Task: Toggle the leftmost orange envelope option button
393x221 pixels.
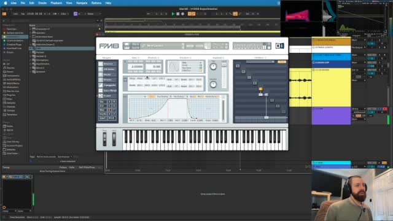Action: pos(152,97)
